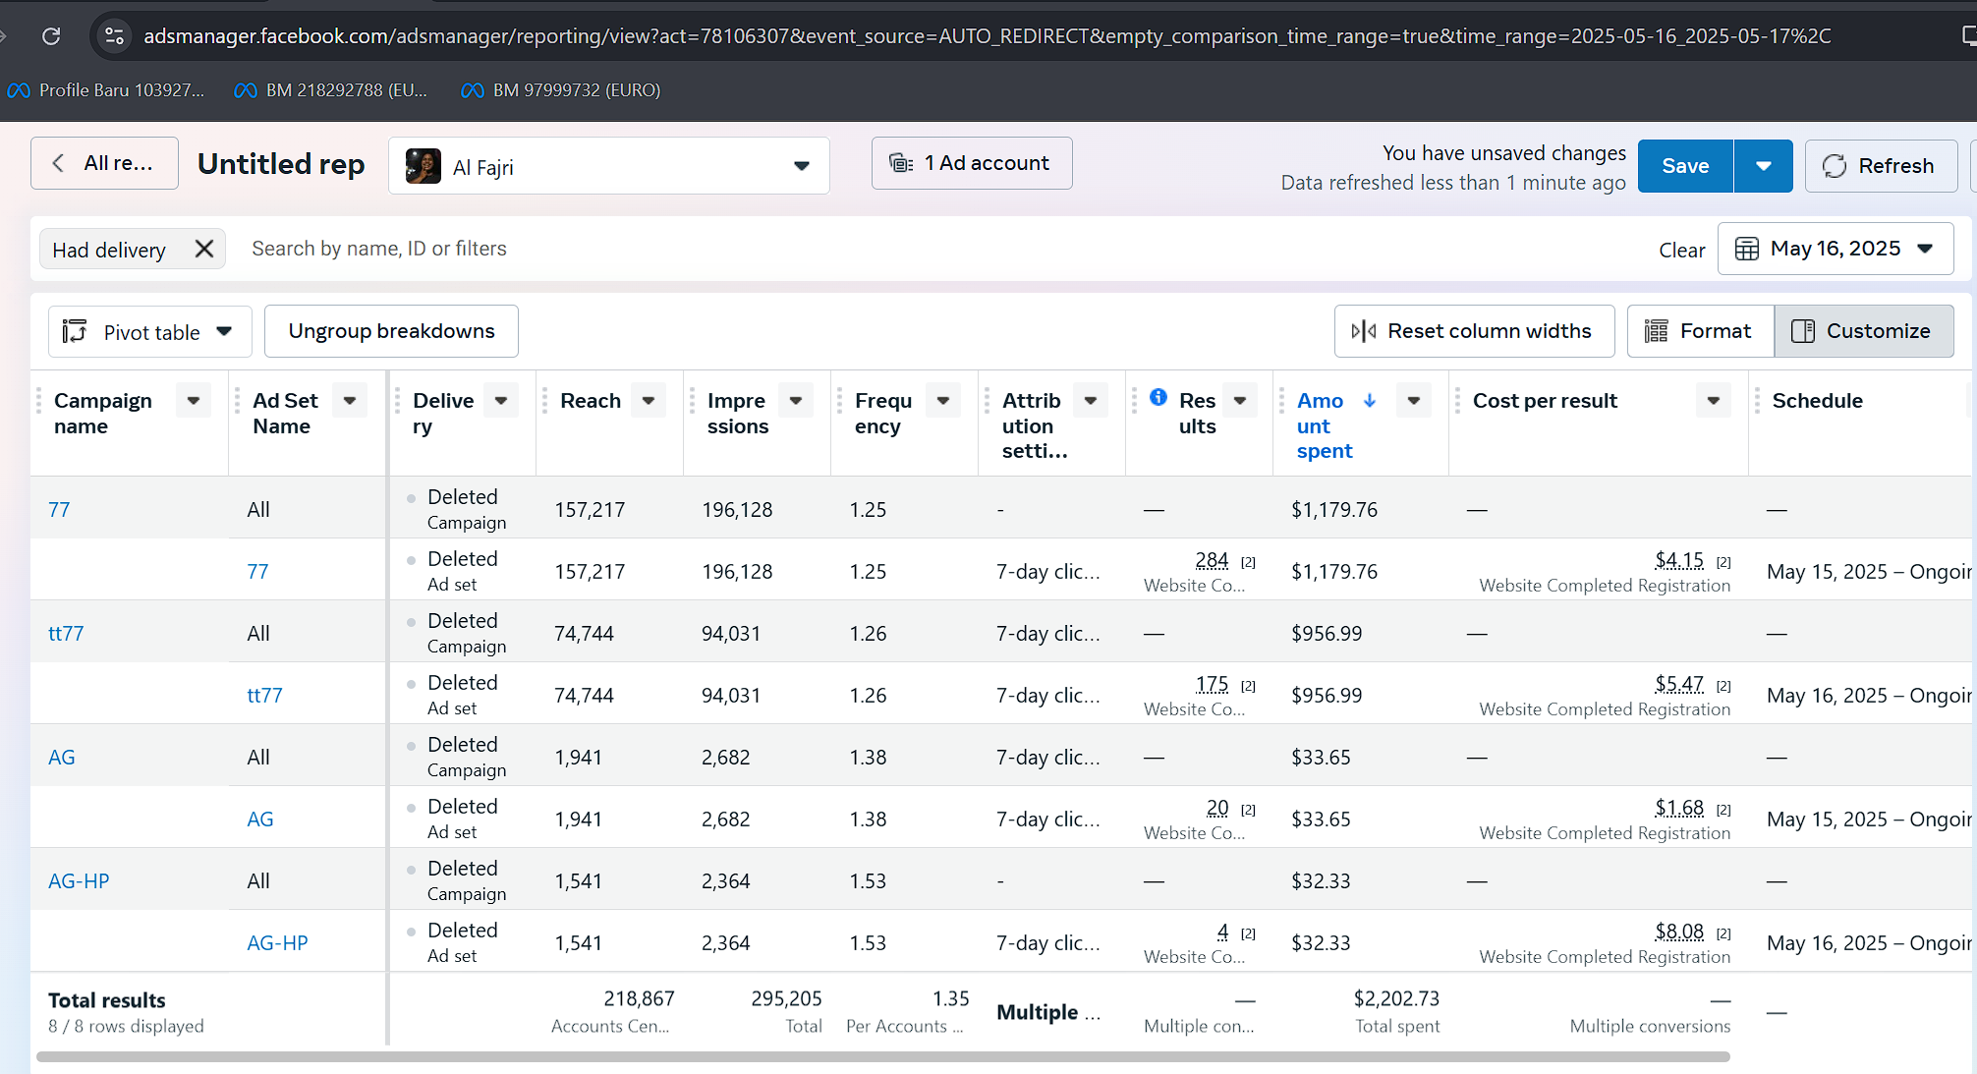Expand the Cost per result column menu
This screenshot has height=1074, width=1977.
pyautogui.click(x=1713, y=400)
